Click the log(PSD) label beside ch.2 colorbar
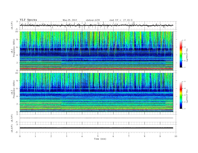The width and height of the screenshot is (198, 153). [x=187, y=96]
